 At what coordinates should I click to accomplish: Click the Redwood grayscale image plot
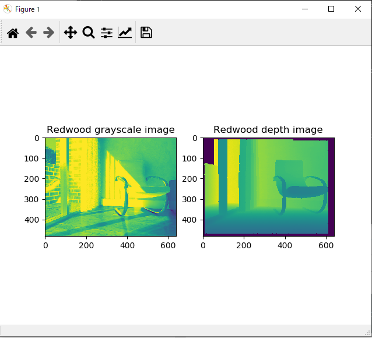[x=111, y=187]
